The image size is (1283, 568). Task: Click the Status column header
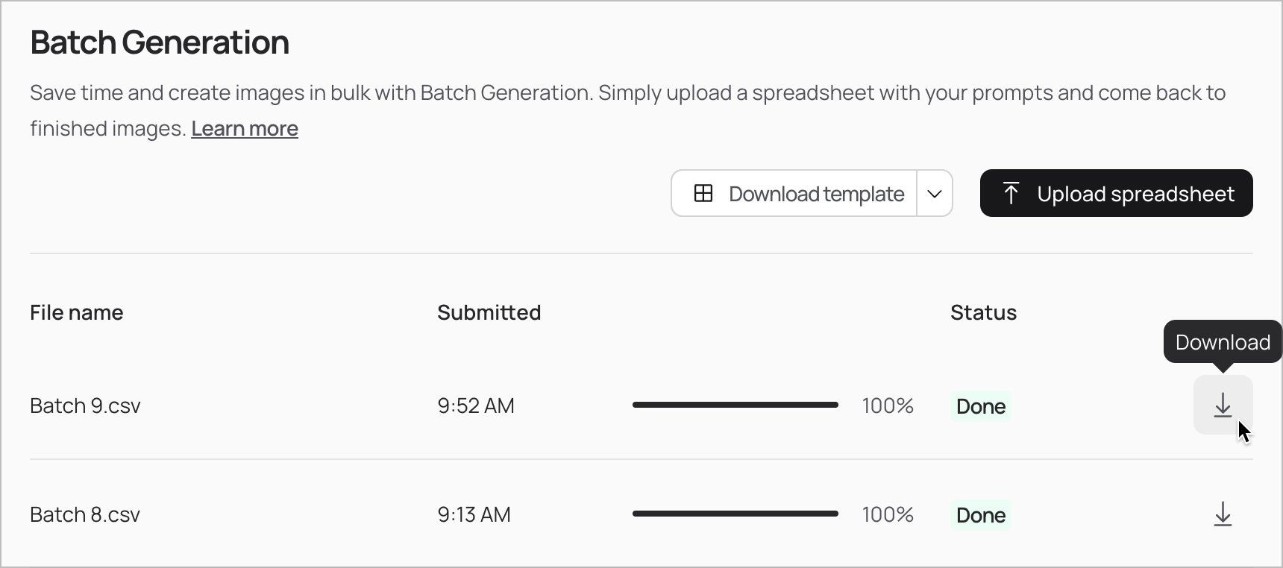point(983,312)
